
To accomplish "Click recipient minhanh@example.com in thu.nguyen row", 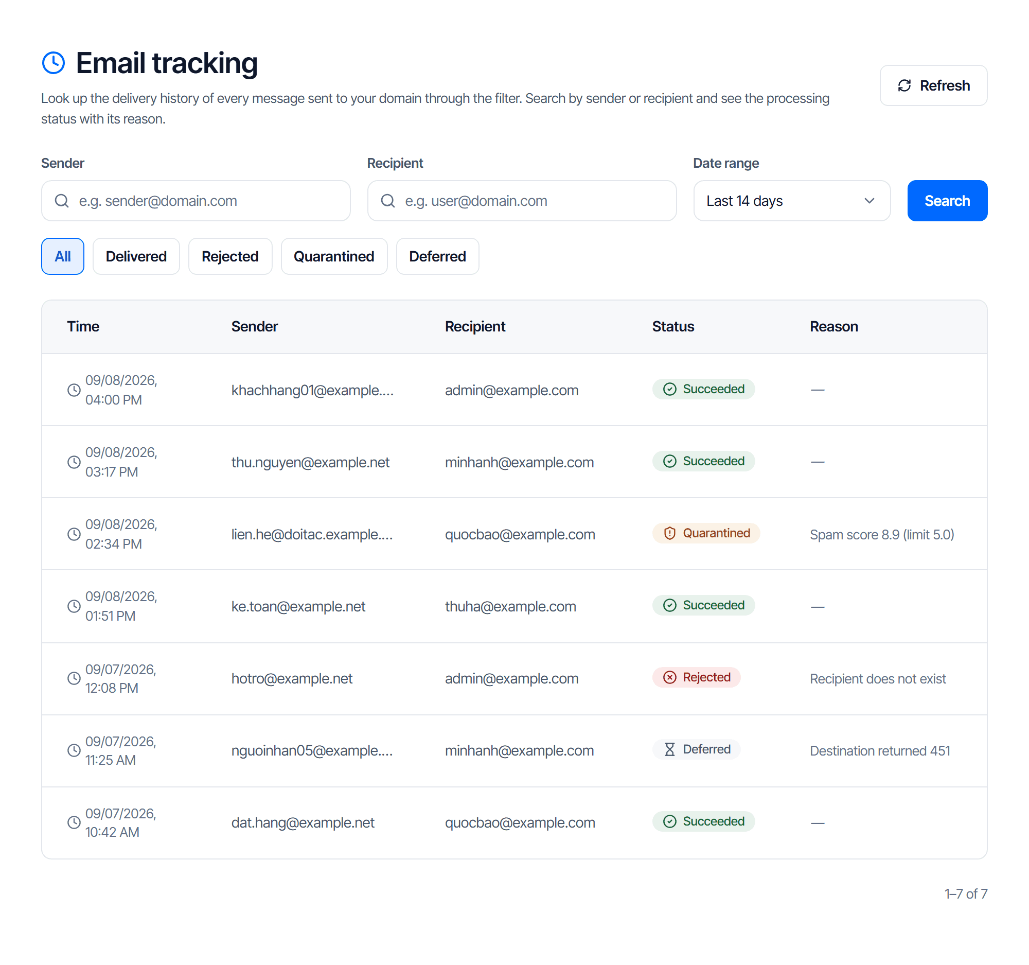I will 519,462.
